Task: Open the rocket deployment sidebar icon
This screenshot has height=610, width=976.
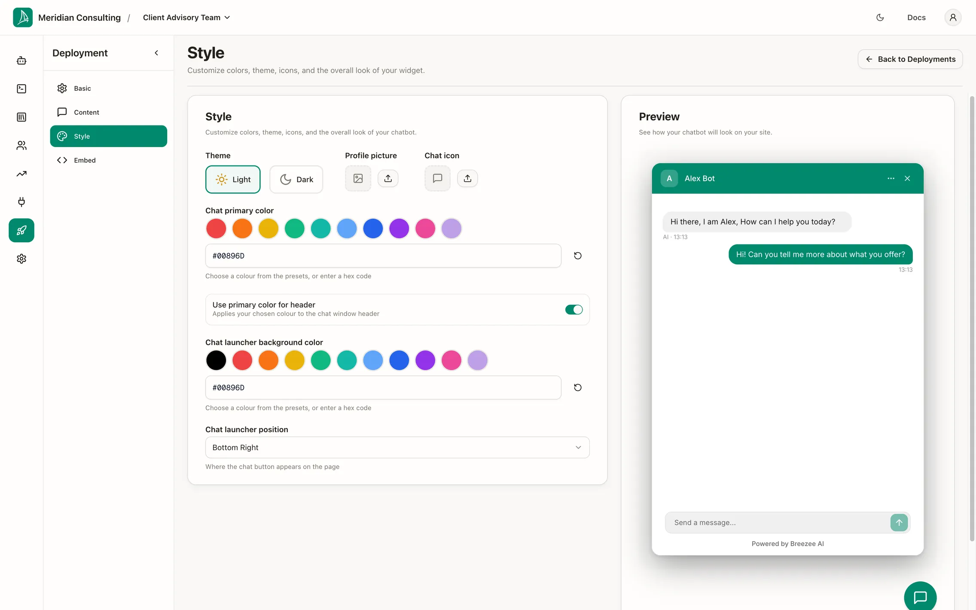Action: [21, 230]
